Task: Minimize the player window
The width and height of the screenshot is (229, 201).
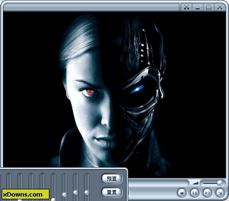Action: [198, 7]
